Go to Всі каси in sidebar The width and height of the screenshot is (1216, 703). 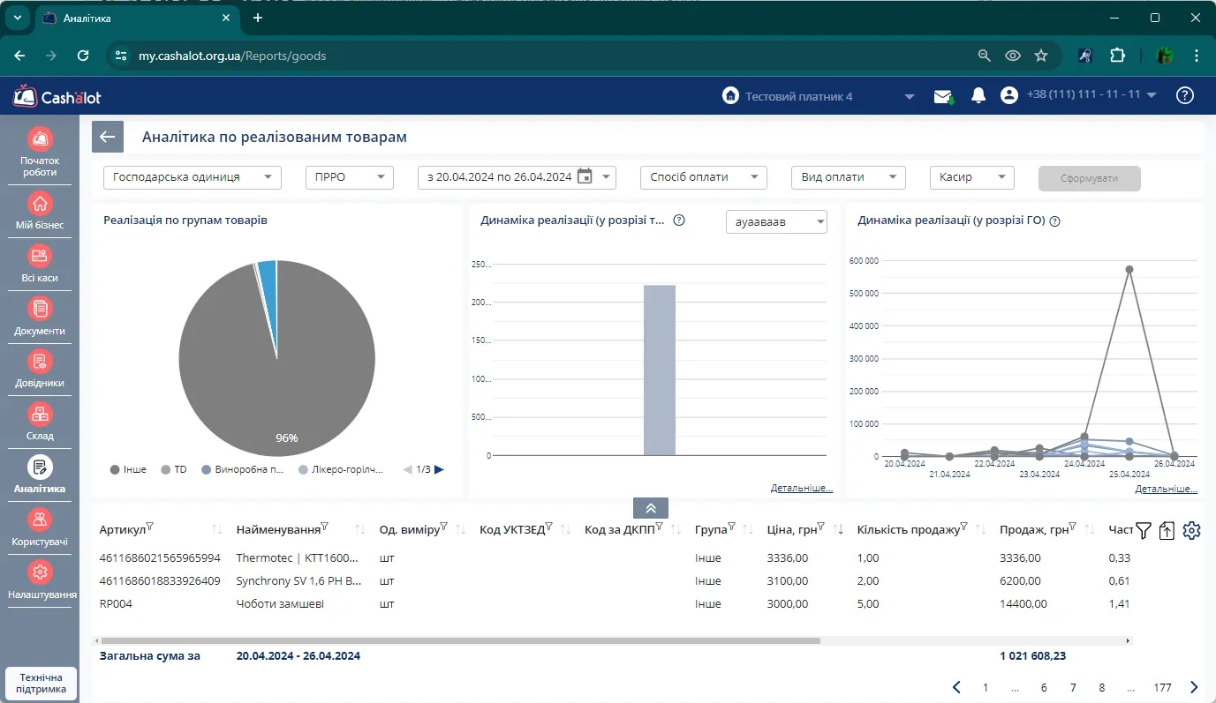[40, 263]
